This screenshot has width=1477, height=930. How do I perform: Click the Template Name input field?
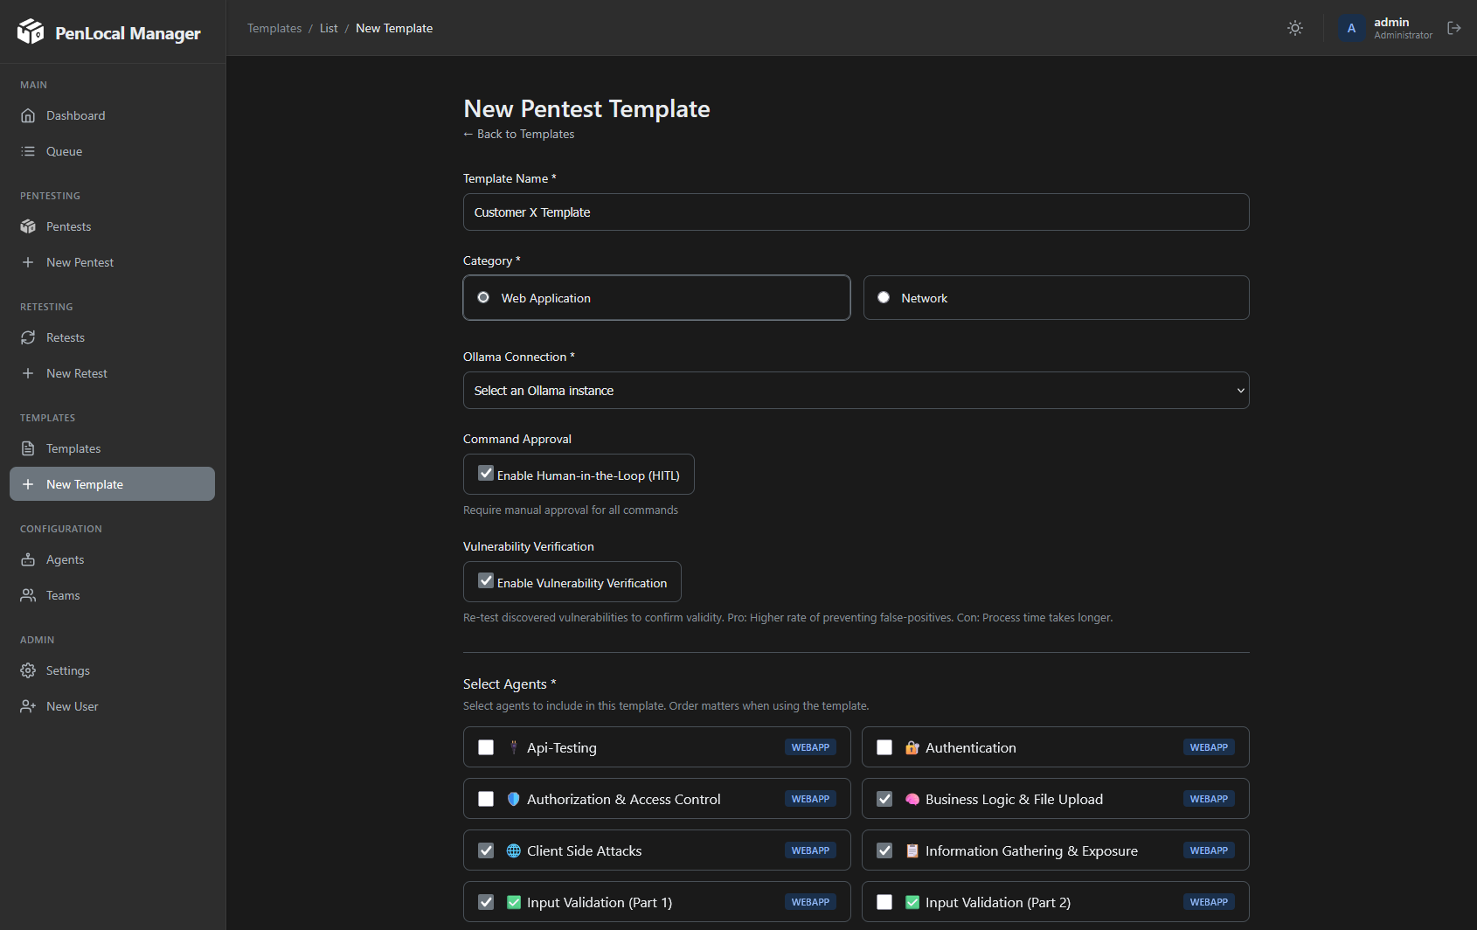coord(856,212)
